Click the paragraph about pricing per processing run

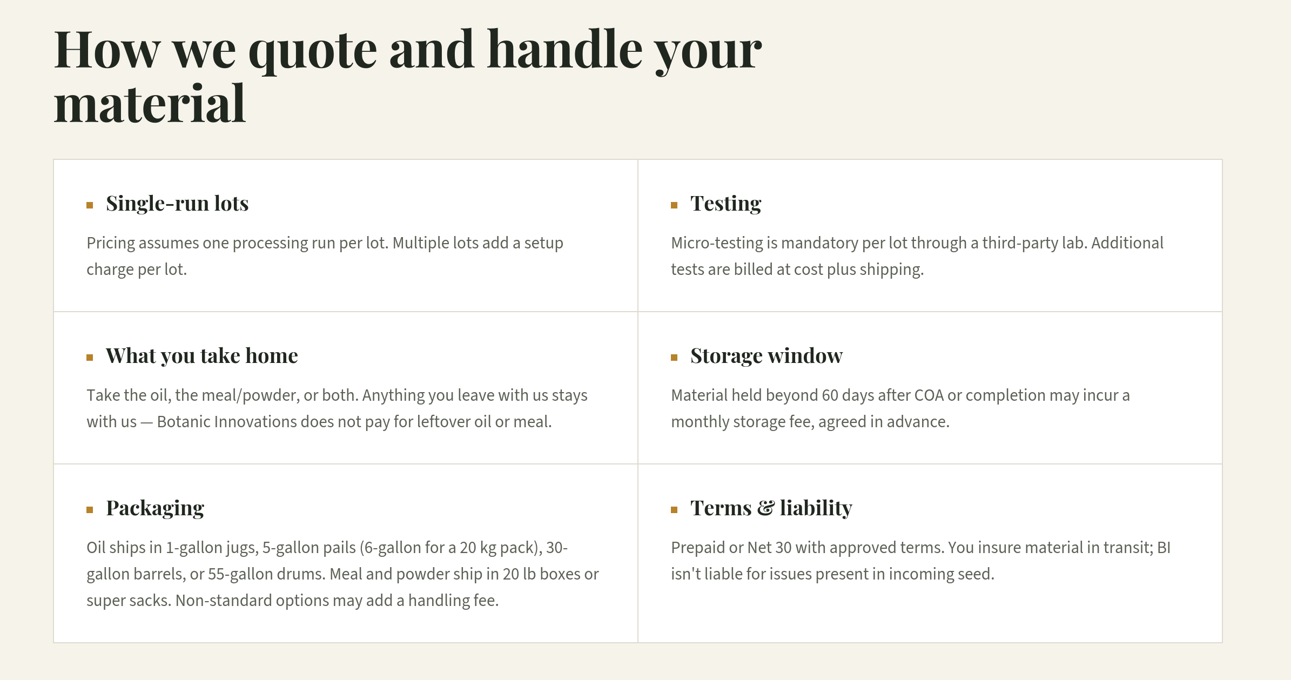(325, 256)
